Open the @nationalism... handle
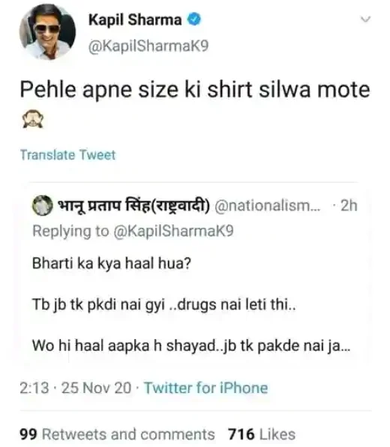390x447 pixels. (x=268, y=205)
